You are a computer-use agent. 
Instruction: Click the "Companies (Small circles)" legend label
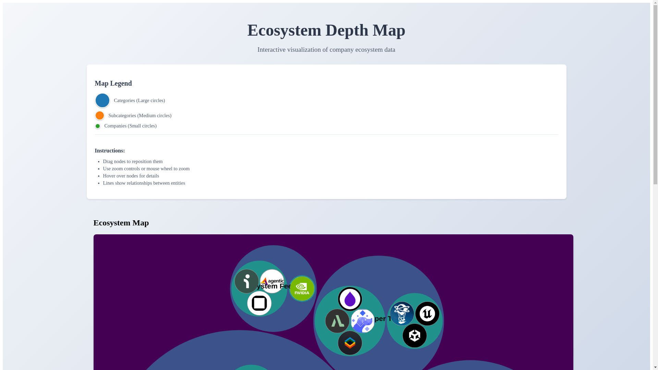click(x=130, y=126)
